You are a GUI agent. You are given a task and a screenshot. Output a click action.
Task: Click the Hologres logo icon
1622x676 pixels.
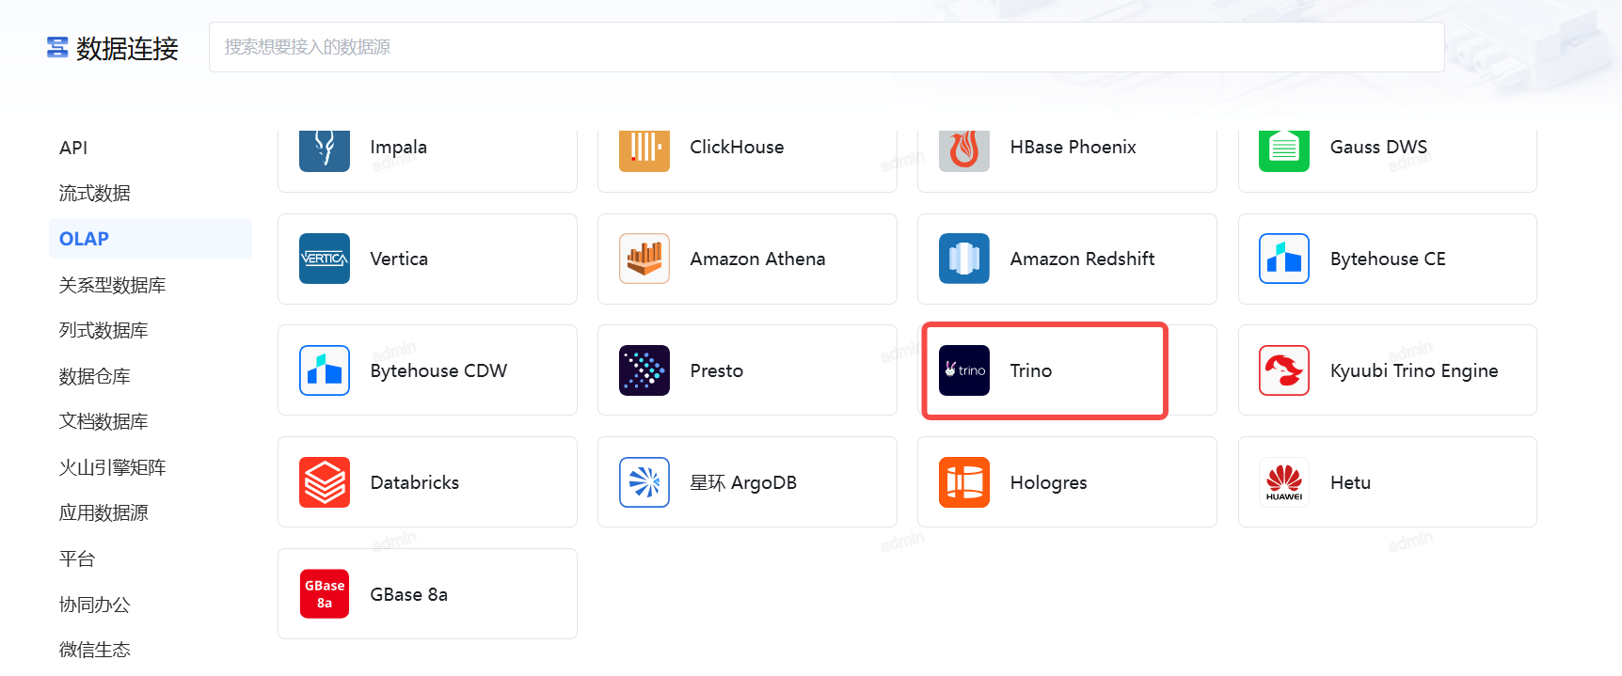point(964,482)
